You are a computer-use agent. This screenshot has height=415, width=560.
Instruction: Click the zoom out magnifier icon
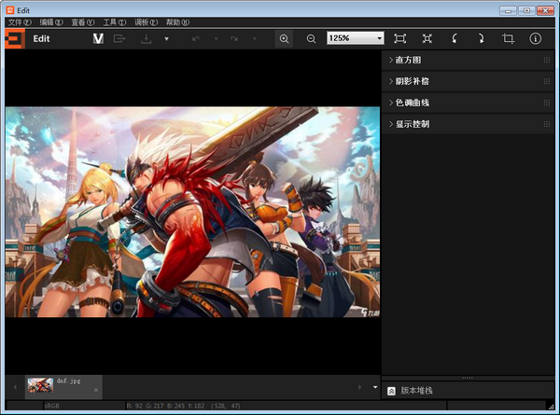[x=311, y=38]
